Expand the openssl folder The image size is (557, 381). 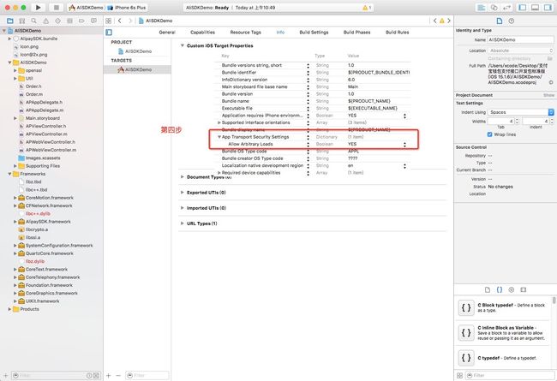click(15, 71)
